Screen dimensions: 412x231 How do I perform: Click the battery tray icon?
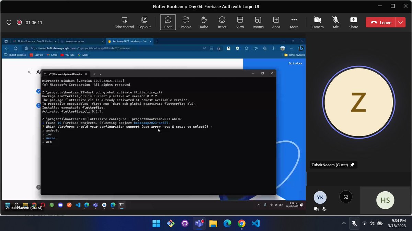point(380,223)
